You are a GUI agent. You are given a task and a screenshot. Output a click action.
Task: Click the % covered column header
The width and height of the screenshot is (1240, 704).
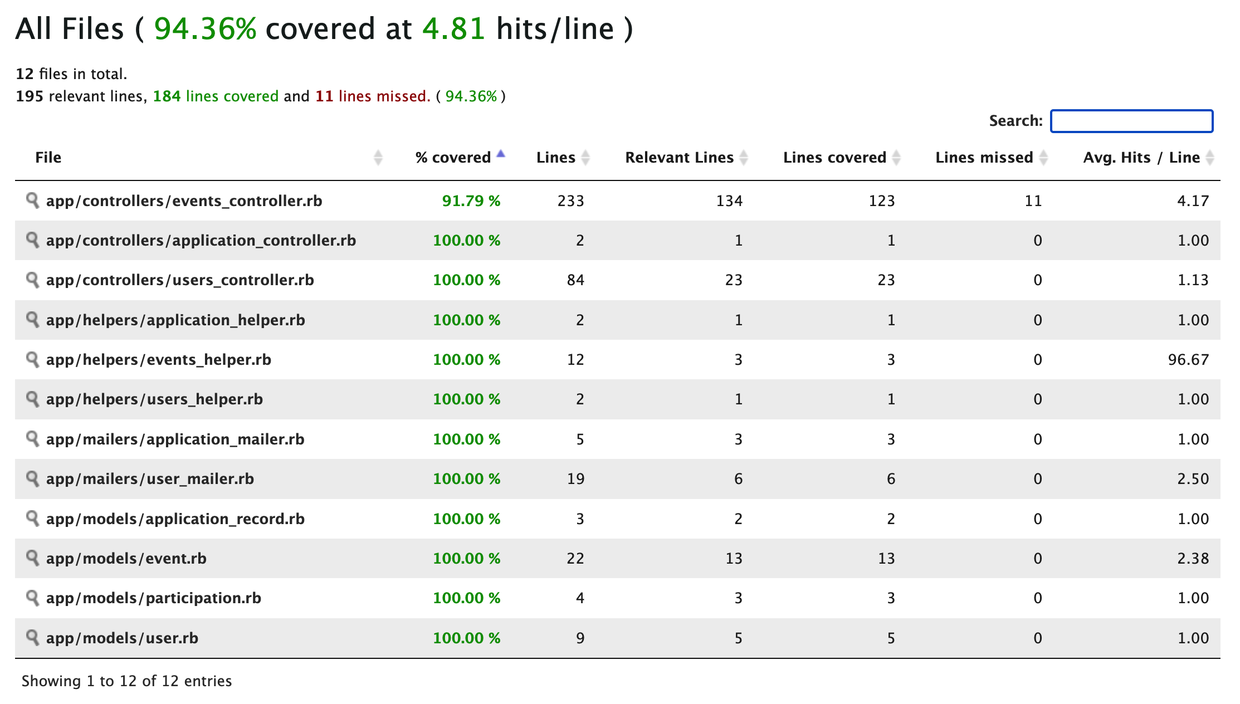[x=453, y=158]
